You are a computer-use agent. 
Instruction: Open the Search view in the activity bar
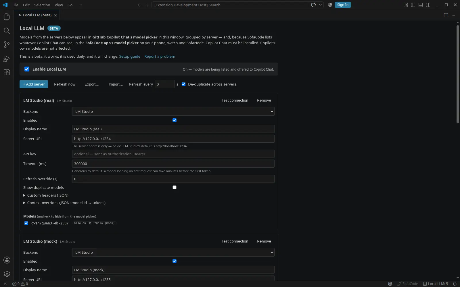7,31
